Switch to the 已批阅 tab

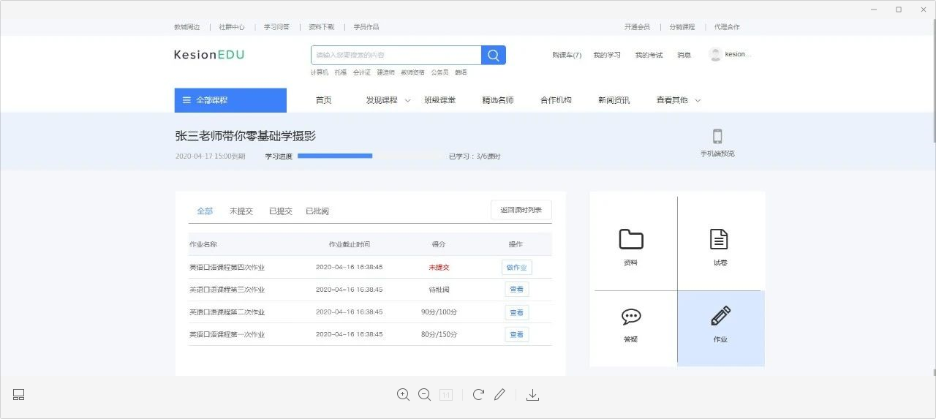point(317,211)
